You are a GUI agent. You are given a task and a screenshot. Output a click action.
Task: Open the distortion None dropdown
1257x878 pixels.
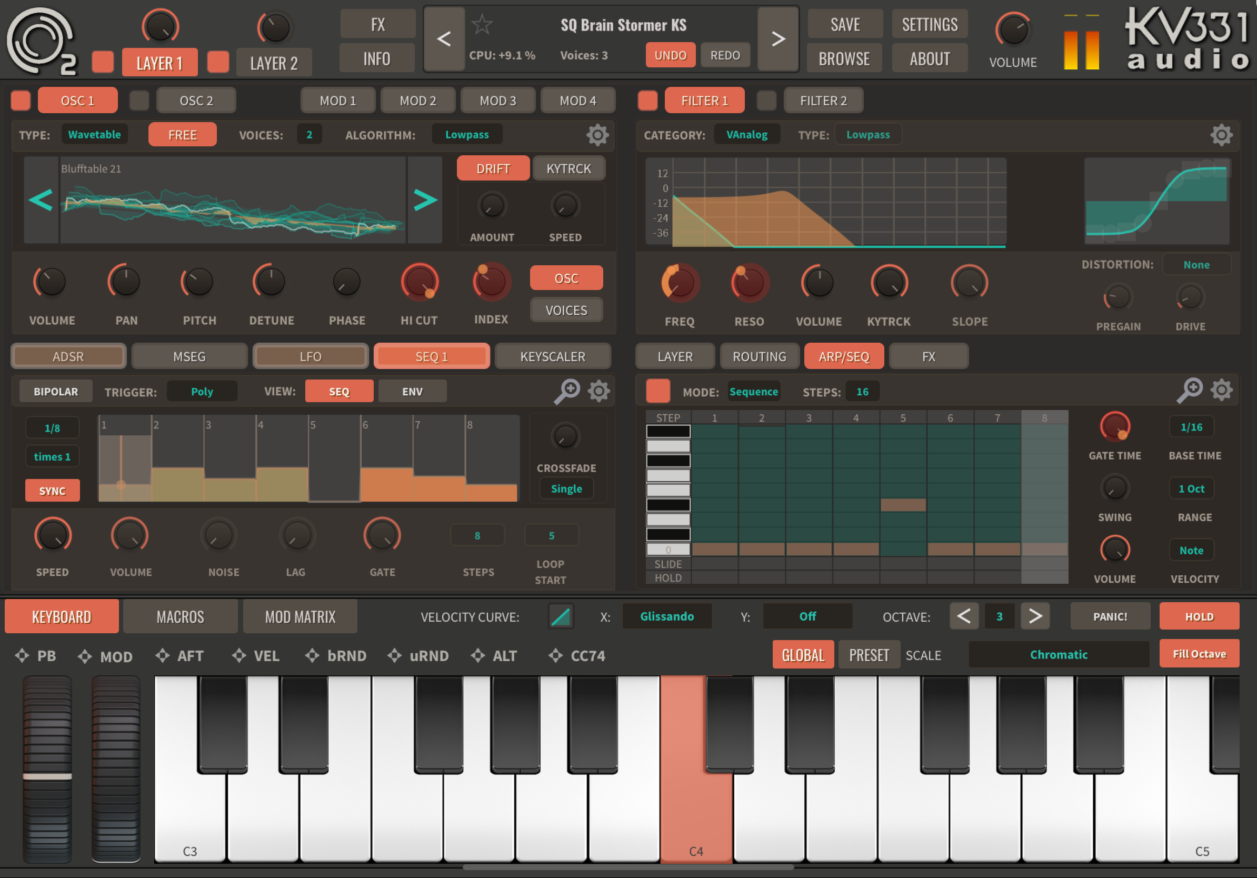(1196, 264)
